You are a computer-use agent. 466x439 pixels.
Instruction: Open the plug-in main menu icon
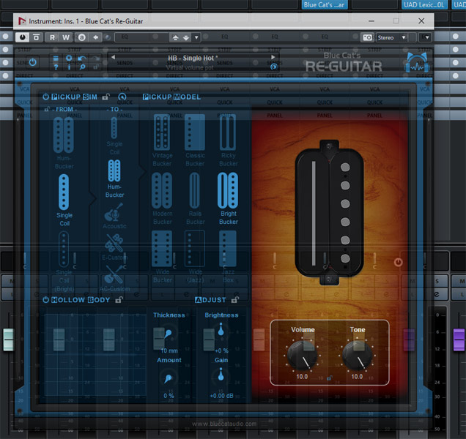tap(56, 58)
